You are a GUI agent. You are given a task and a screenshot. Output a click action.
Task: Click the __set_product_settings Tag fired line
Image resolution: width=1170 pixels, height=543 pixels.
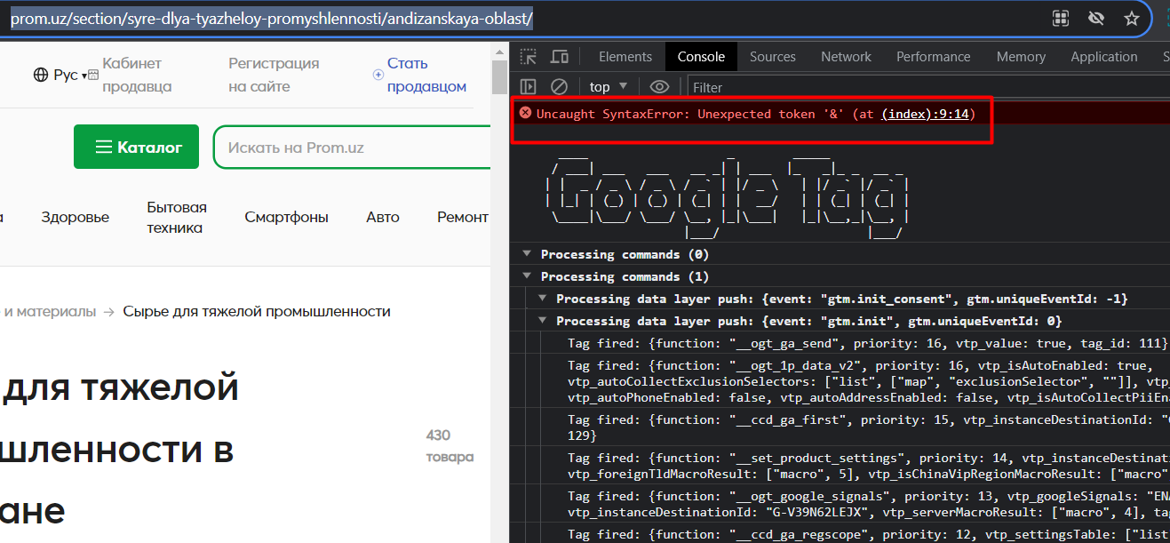coord(868,467)
